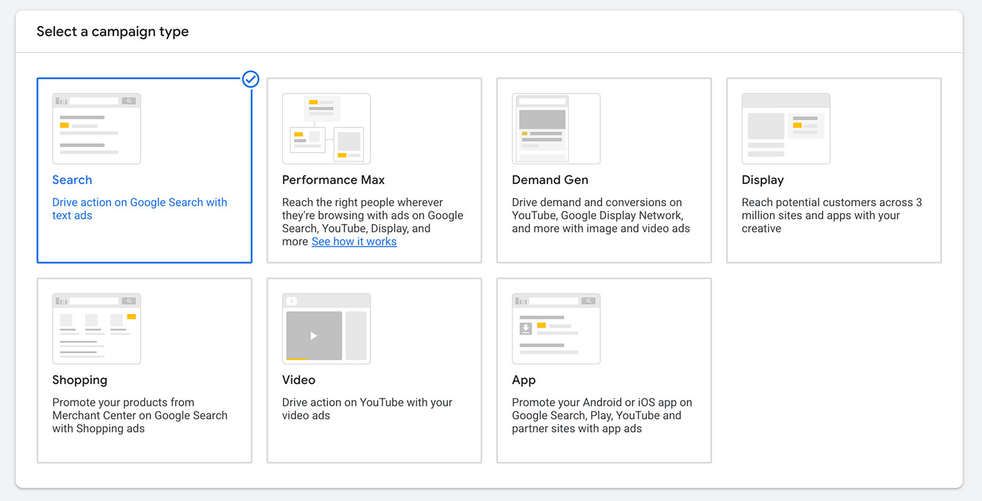Click the Search campaign thumbnail illustration
982x501 pixels.
96,128
